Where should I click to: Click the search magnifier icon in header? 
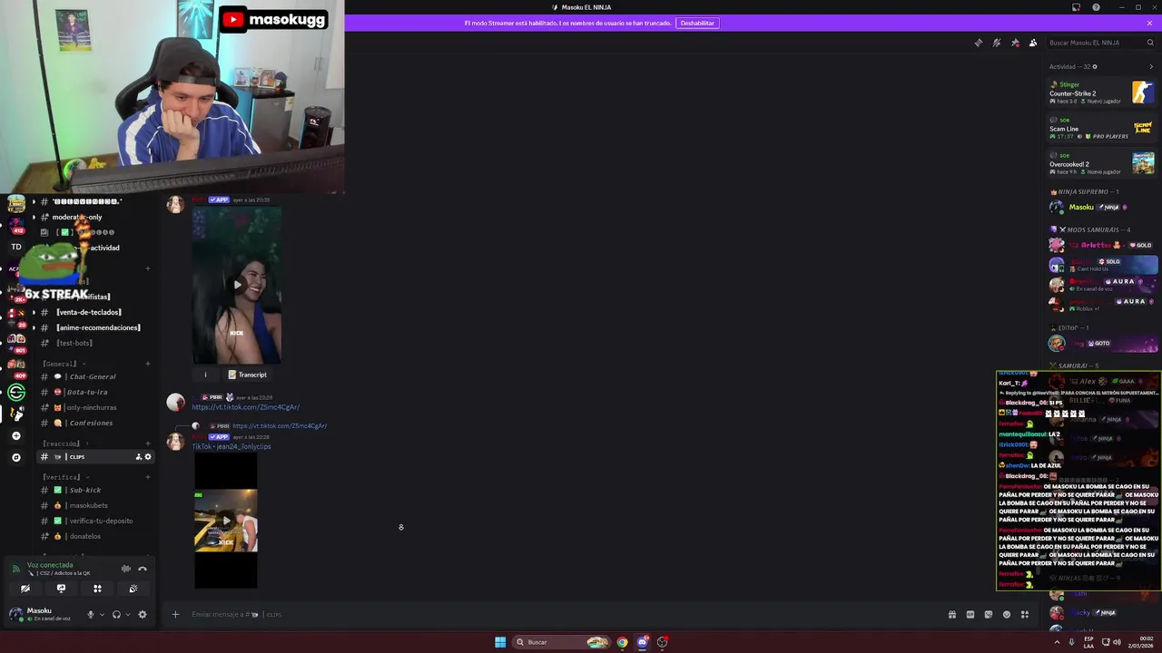click(x=1149, y=43)
